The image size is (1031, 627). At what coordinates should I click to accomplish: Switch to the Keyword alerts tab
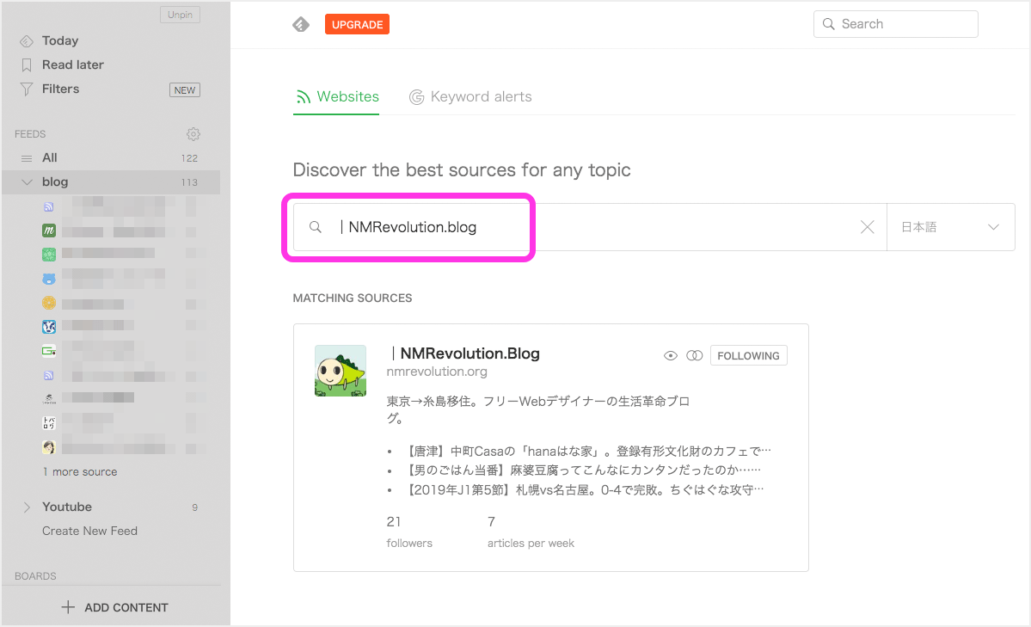470,97
